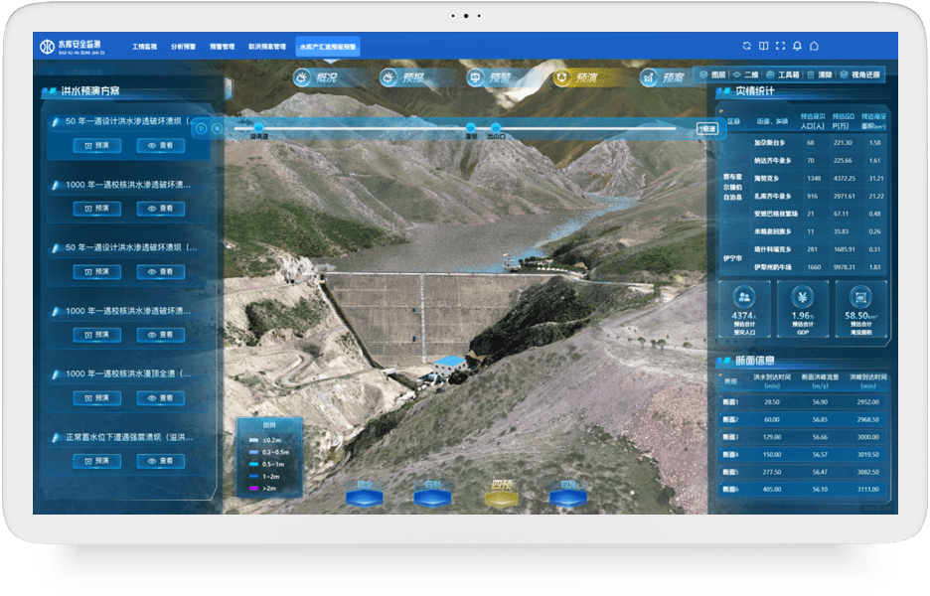This screenshot has height=596, width=930.
Task: Click 预演 button for the first scheme
Action: 97,145
